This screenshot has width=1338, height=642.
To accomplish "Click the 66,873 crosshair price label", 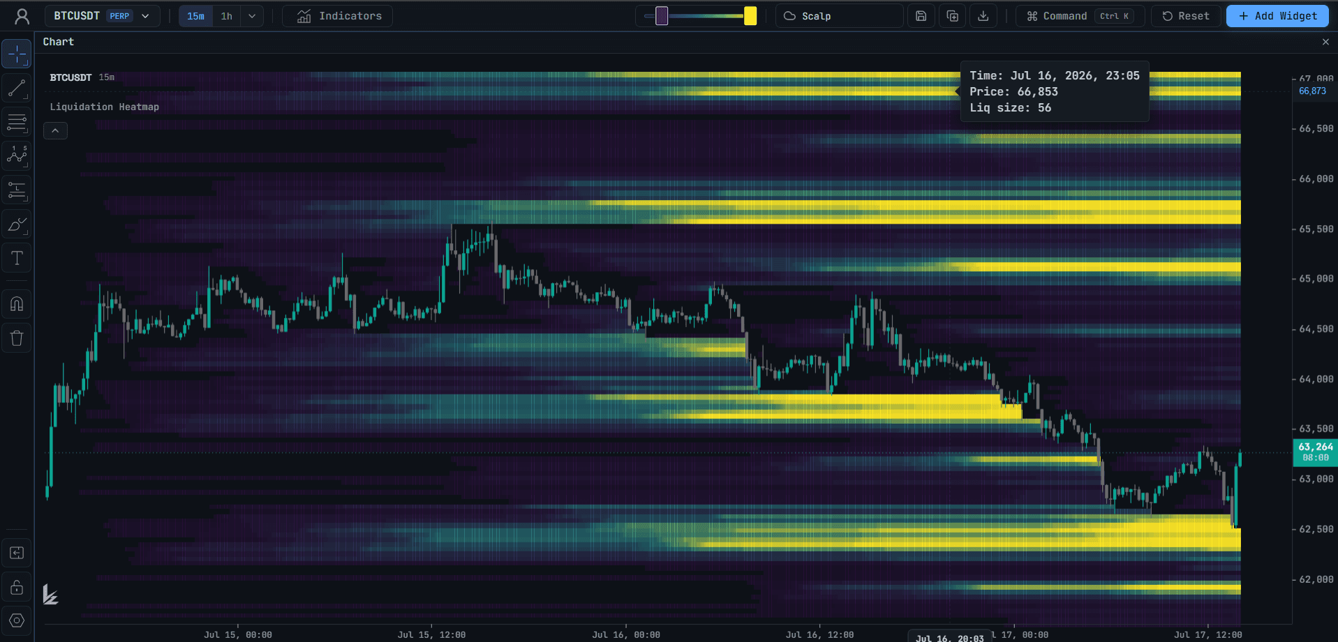I will pos(1312,91).
